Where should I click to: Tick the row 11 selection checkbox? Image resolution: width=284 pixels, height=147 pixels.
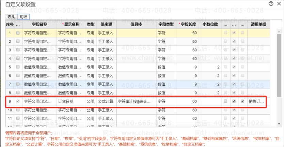pos(18,118)
